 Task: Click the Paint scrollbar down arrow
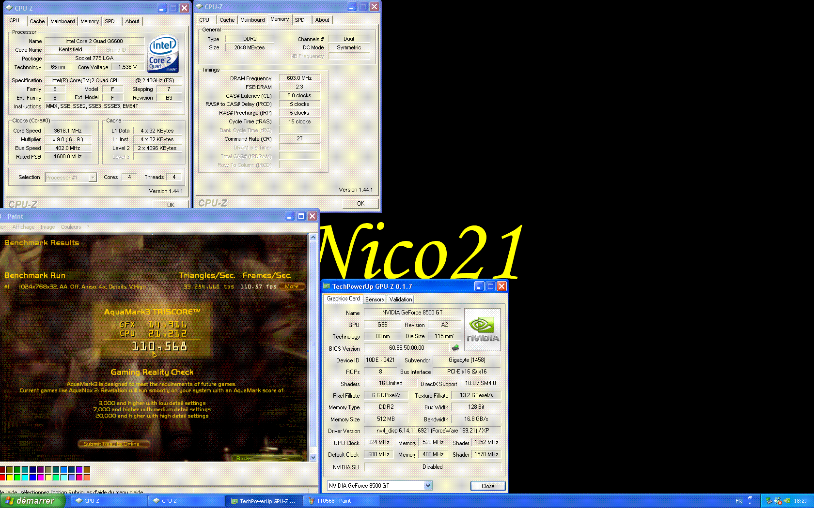tap(313, 457)
